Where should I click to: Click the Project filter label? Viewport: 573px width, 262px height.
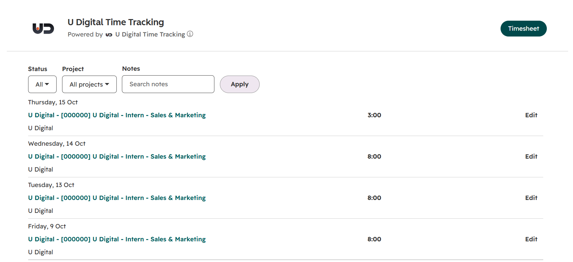point(73,69)
